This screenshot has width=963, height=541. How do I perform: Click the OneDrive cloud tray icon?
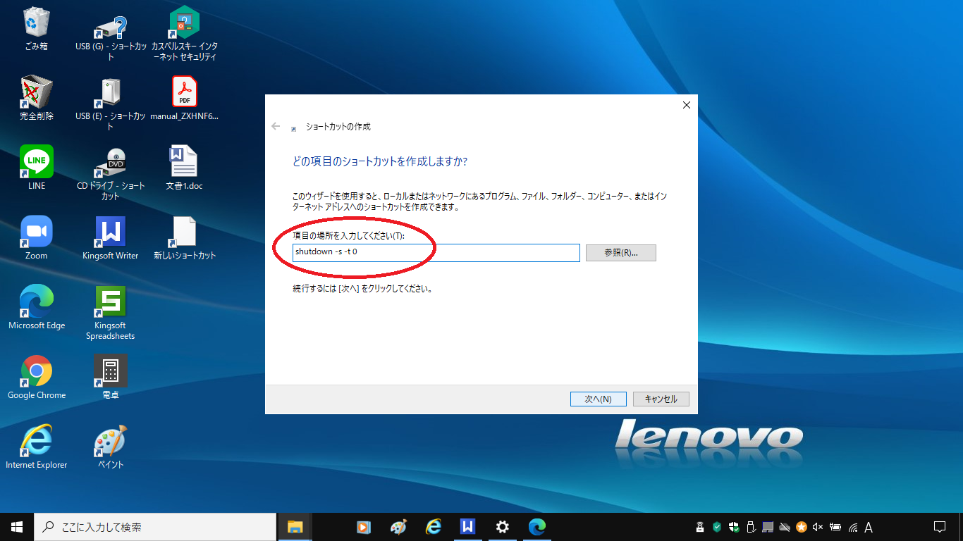pos(785,527)
